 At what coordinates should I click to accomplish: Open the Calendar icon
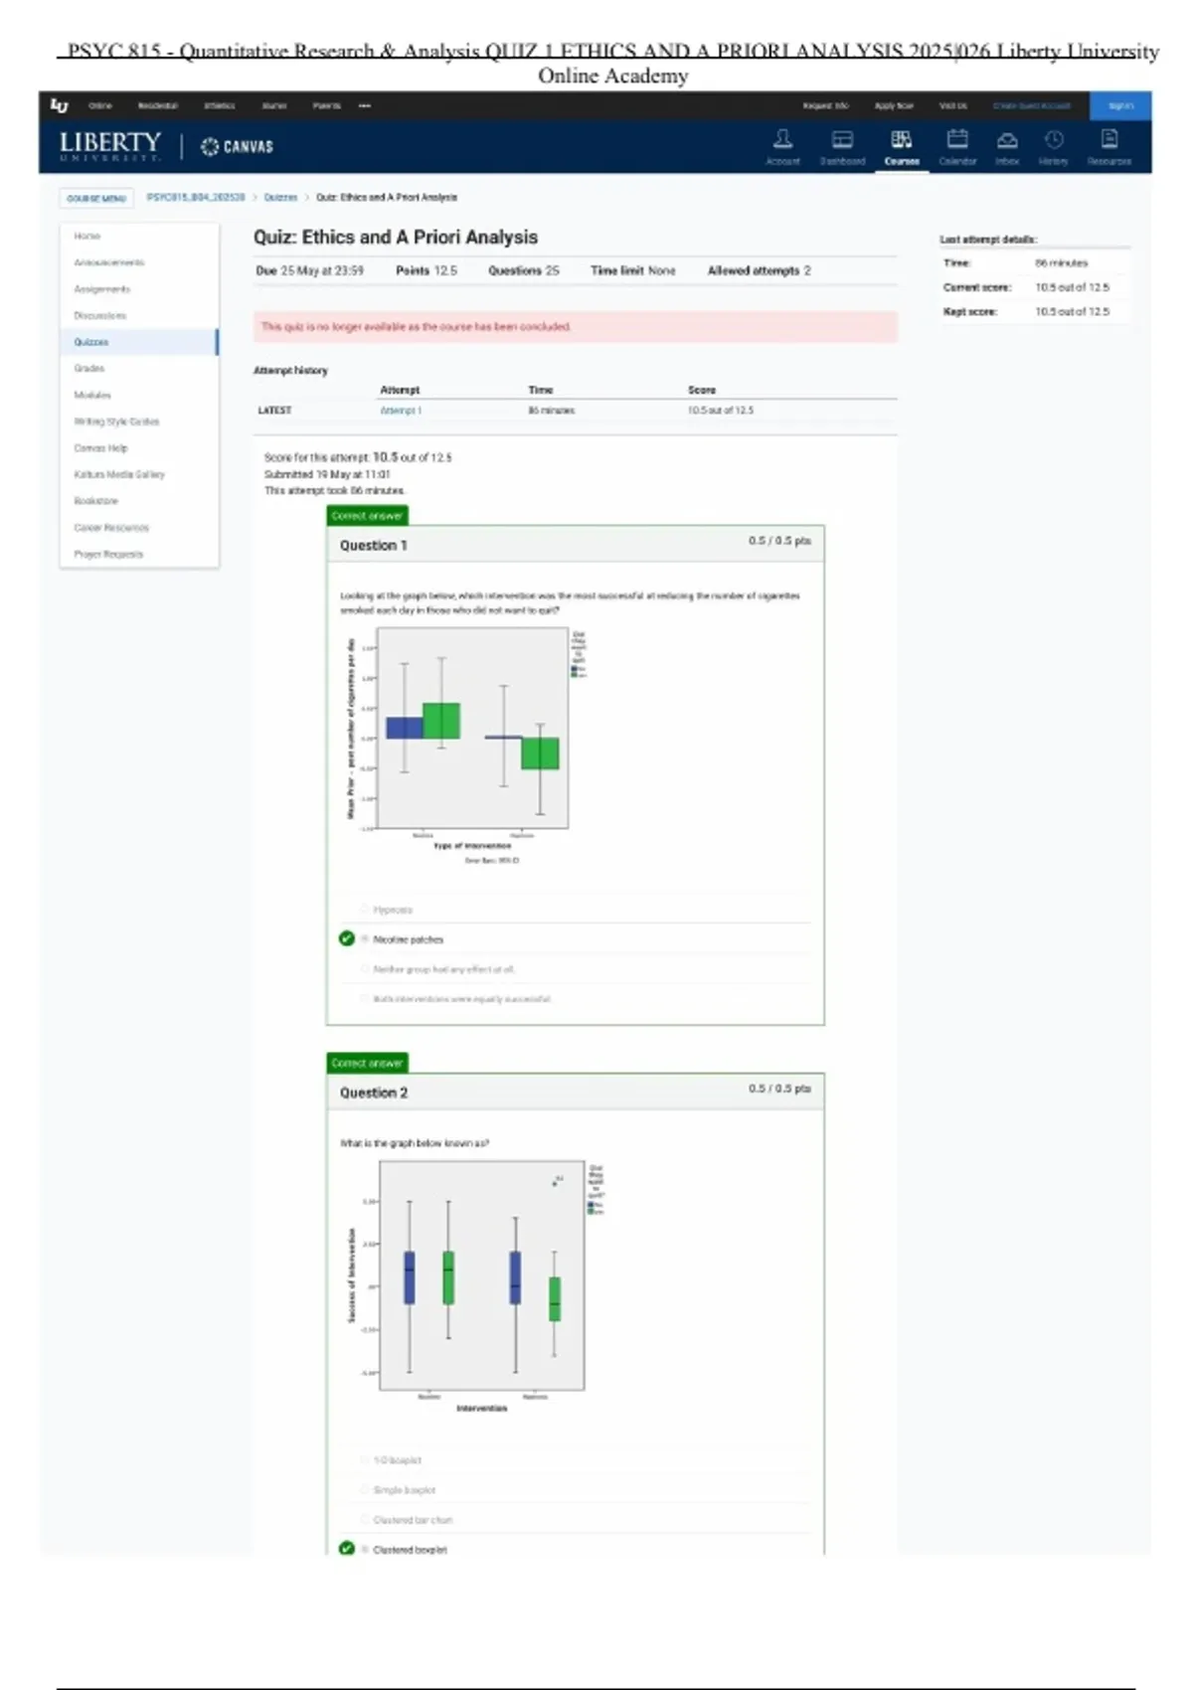[957, 140]
